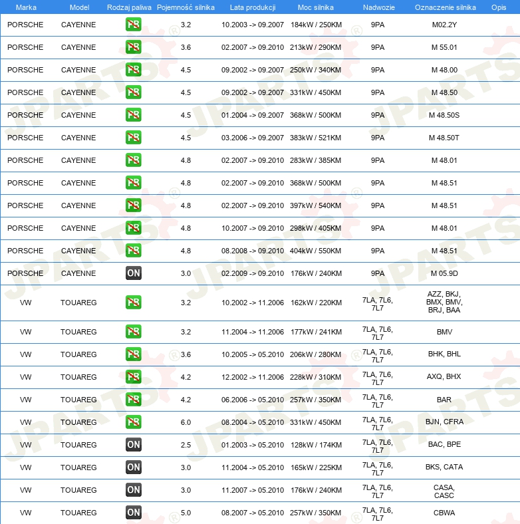Click petrol icon for Touareg 3.6 BHK
The height and width of the screenshot is (524, 520).
coord(134,354)
